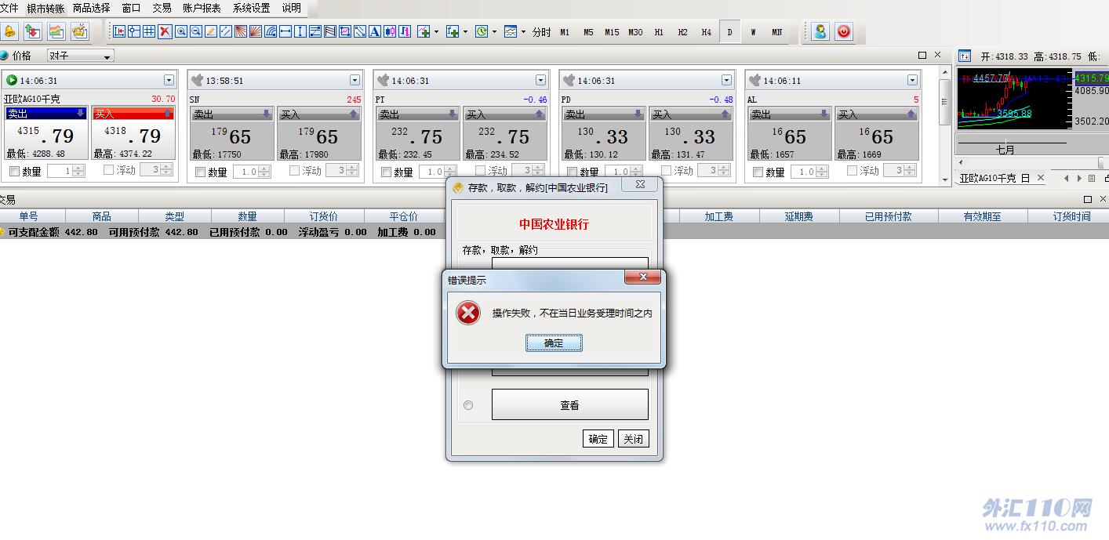Expand arrow next to add indicator icon

point(436,31)
